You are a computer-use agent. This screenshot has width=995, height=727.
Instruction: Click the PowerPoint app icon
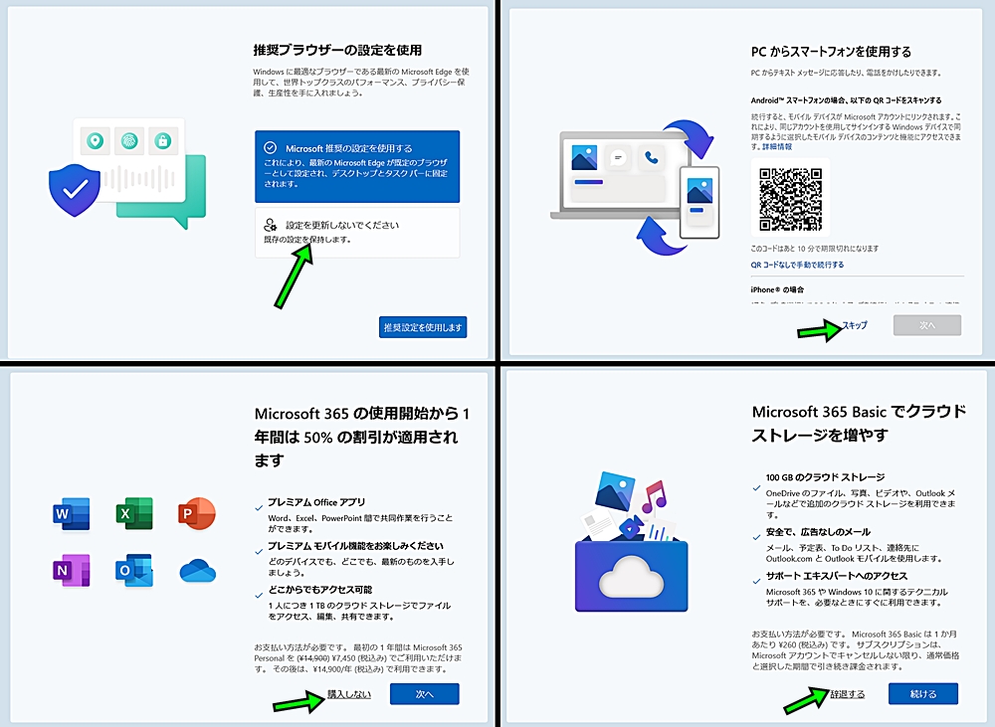pos(197,514)
